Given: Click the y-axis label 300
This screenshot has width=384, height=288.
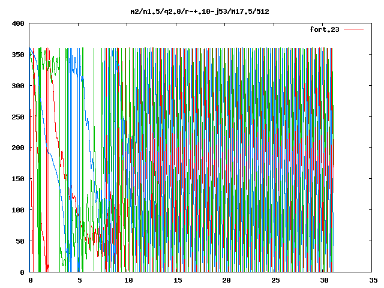Looking at the screenshot, I should point(18,86).
